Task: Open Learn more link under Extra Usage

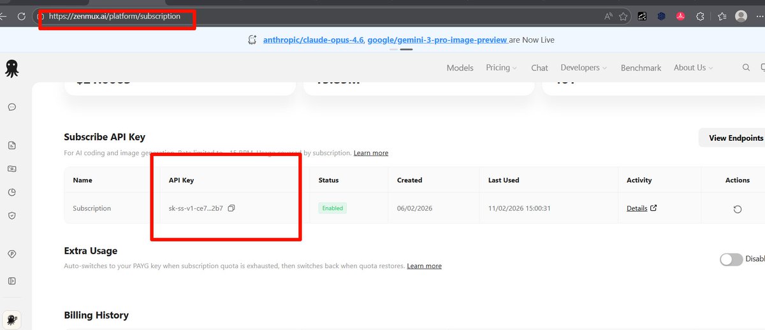Action: coord(425,266)
